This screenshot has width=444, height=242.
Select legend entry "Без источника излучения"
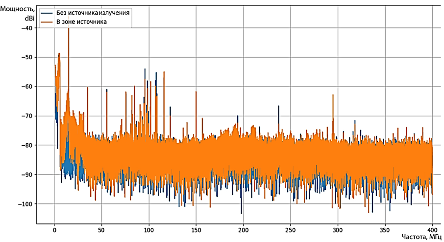coord(93,13)
